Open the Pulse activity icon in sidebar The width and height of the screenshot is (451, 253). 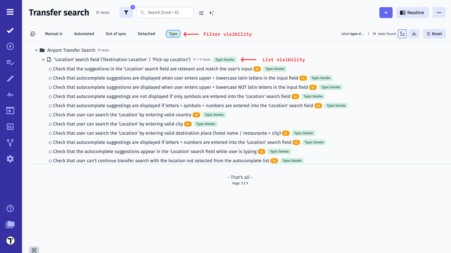[x=10, y=95]
